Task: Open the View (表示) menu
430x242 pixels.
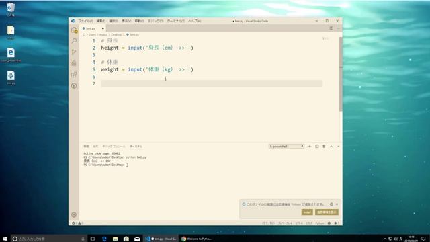Action: 126,21
